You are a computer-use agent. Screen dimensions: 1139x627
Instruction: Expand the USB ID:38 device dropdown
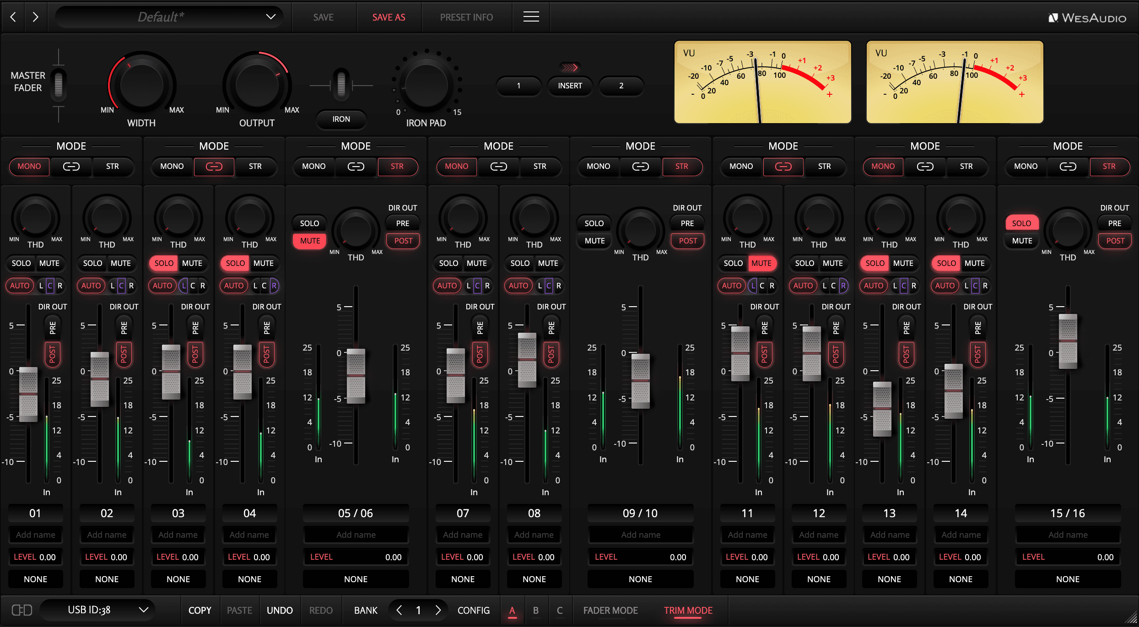[98, 610]
